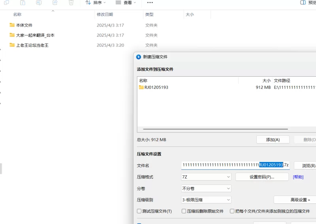Expand the 分卷 不分卷 dropdown
316x224 pixels.
point(206,188)
